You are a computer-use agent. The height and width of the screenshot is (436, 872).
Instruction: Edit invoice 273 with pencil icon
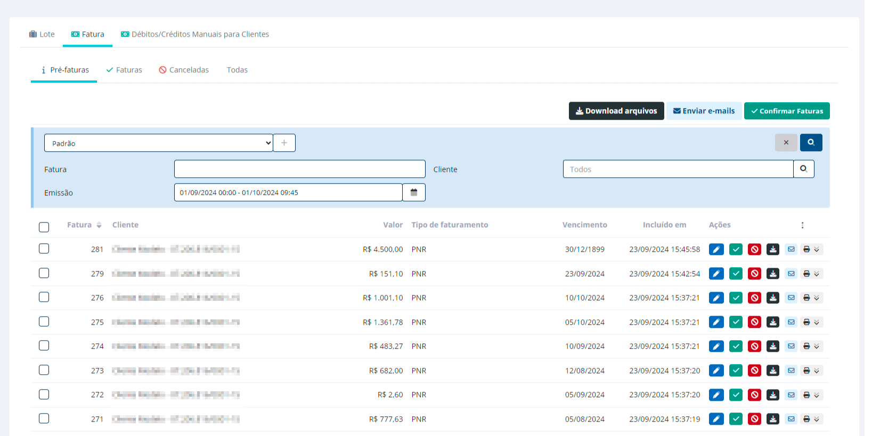[x=716, y=371]
